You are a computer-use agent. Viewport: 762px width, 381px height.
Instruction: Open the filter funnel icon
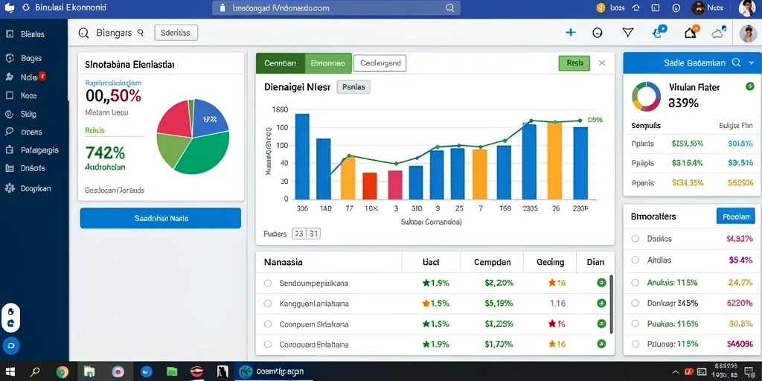tap(628, 33)
